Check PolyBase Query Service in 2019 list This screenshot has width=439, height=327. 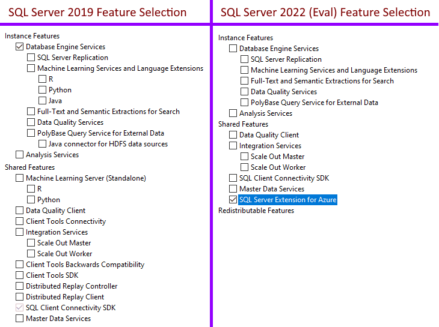coord(31,133)
